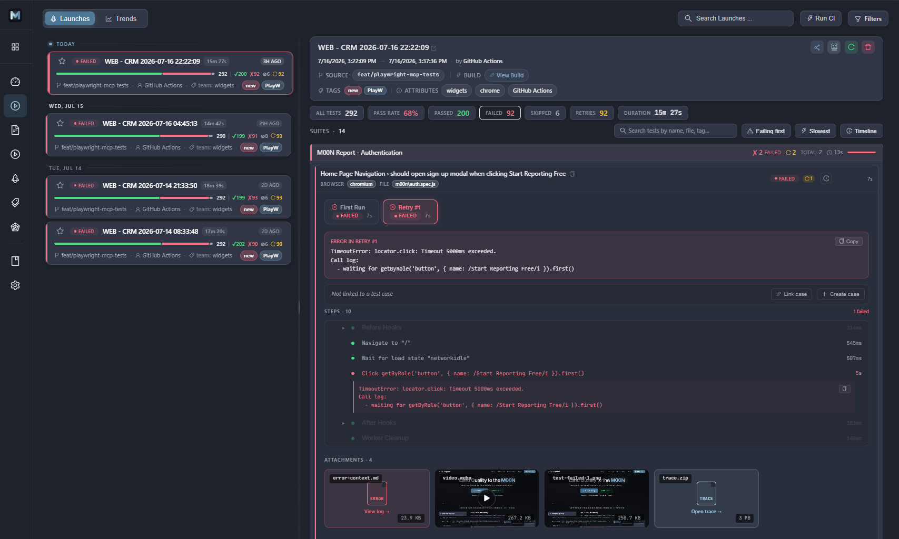Click the View Build link

point(507,75)
